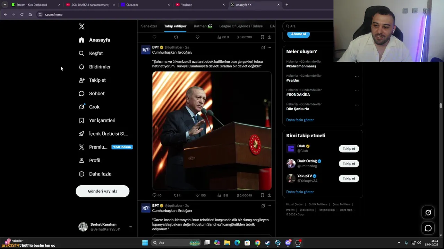Open Steam from taskbar
The width and height of the screenshot is (444, 249).
pyautogui.click(x=267, y=243)
